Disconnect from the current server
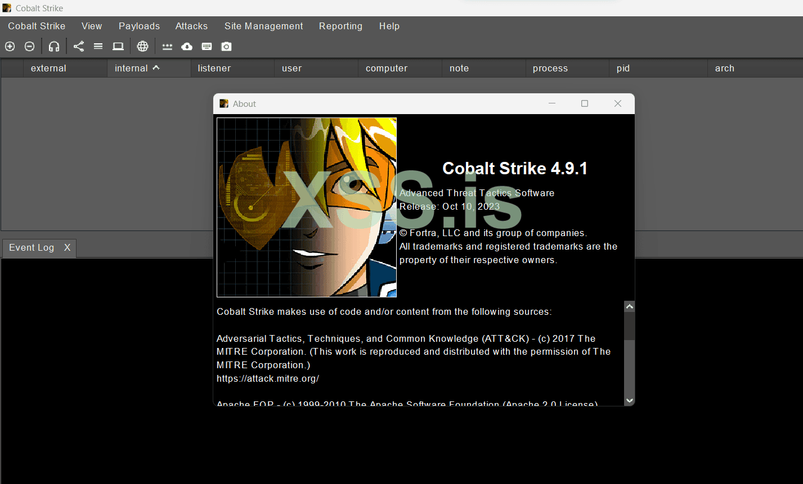Viewport: 803px width, 484px height. (29, 46)
